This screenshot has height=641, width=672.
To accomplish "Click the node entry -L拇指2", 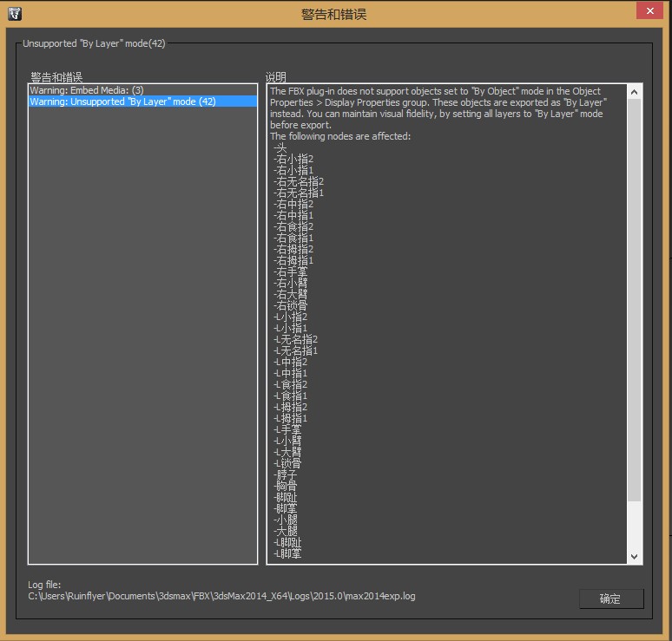I will [x=291, y=407].
